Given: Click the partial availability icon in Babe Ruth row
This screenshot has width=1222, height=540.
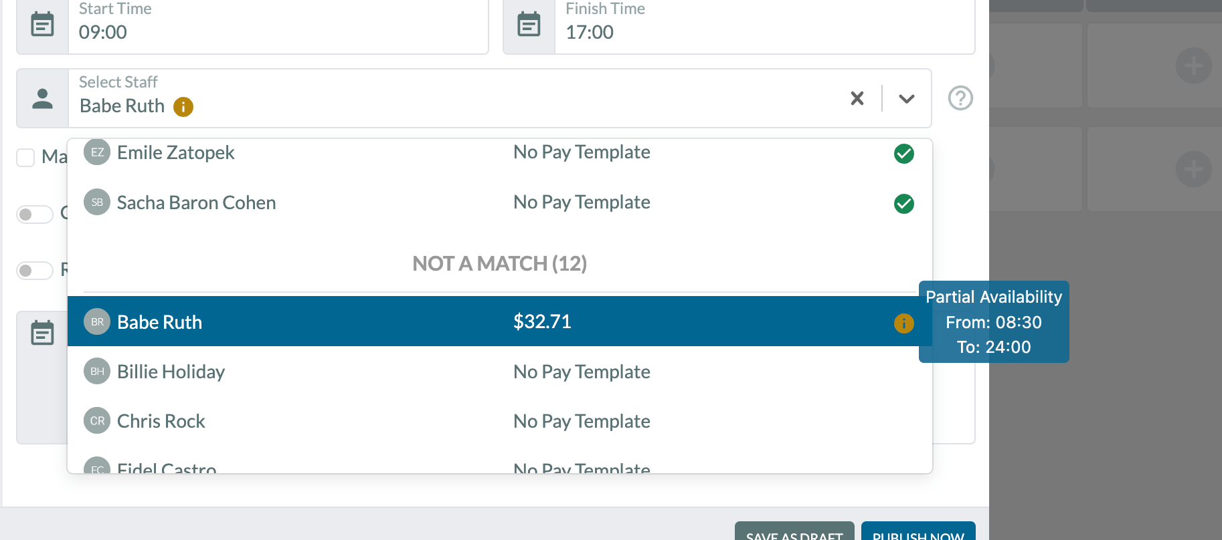Looking at the screenshot, I should tap(904, 323).
